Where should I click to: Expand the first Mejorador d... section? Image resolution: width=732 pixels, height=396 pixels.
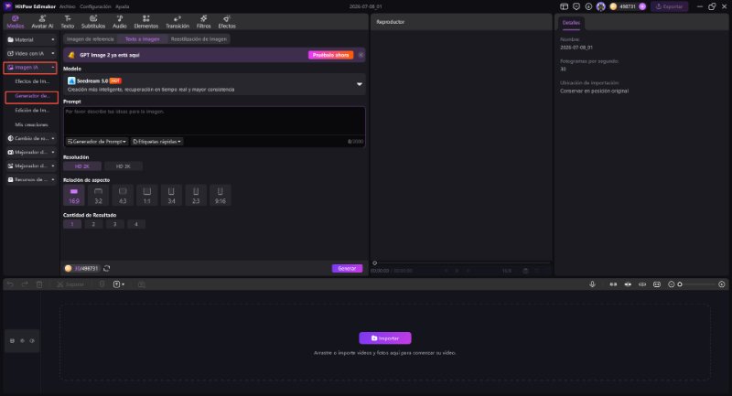click(31, 152)
